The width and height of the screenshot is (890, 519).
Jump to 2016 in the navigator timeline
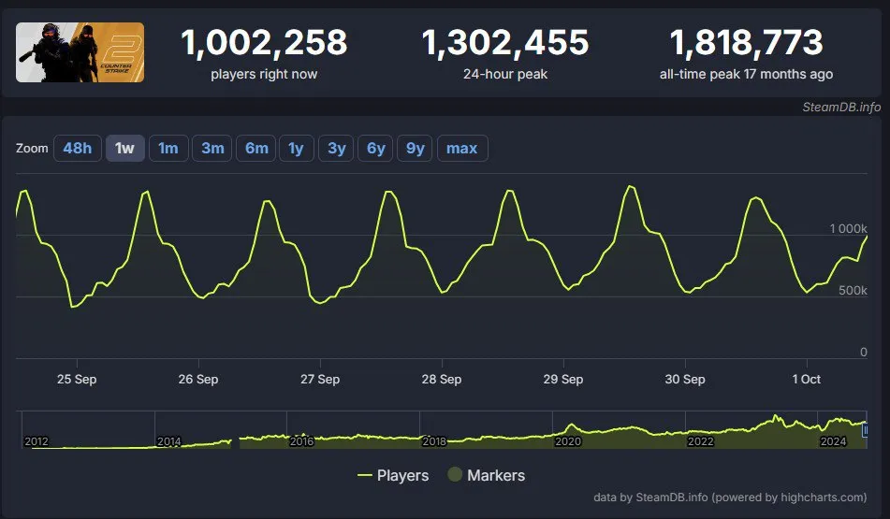(x=301, y=441)
